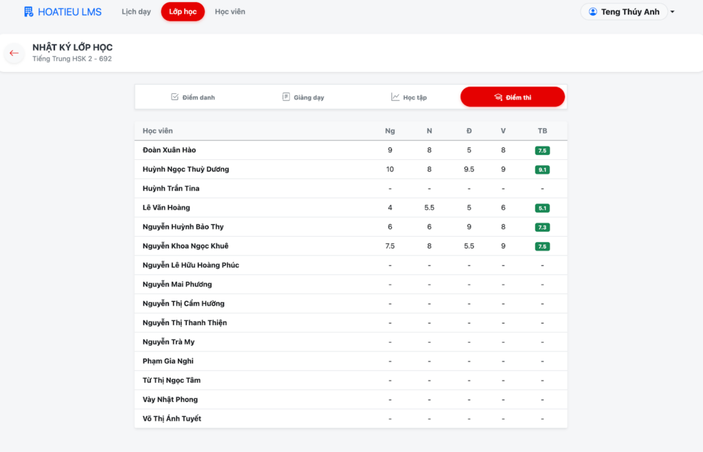The height and width of the screenshot is (452, 703).
Task: Click the green 9.1 average score badge
Action: (x=542, y=169)
